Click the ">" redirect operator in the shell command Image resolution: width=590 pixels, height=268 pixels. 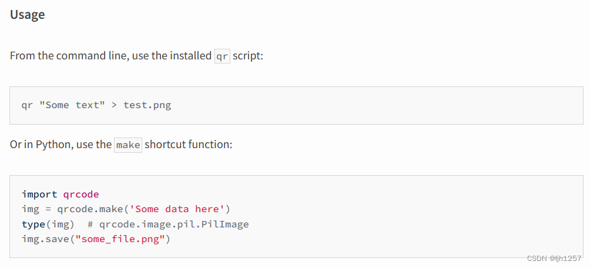[114, 105]
